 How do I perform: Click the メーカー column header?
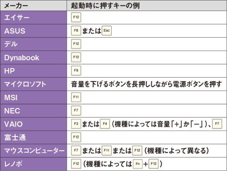(34, 5)
